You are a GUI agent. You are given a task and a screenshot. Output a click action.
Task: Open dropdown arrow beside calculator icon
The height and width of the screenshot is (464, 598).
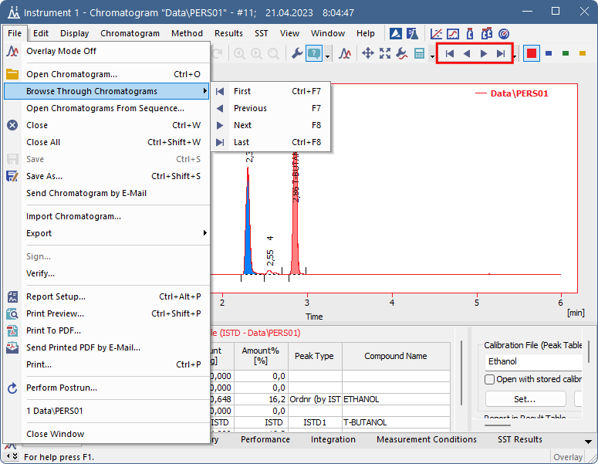432,55
